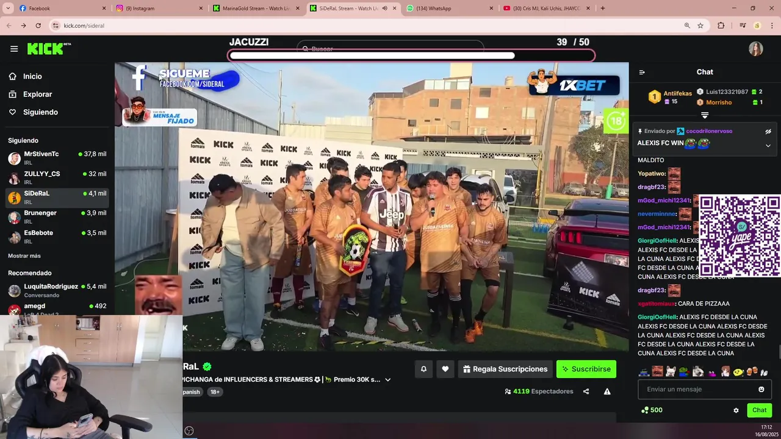The image size is (781, 439).
Task: Click the Morrisho gifter name
Action: 719,102
